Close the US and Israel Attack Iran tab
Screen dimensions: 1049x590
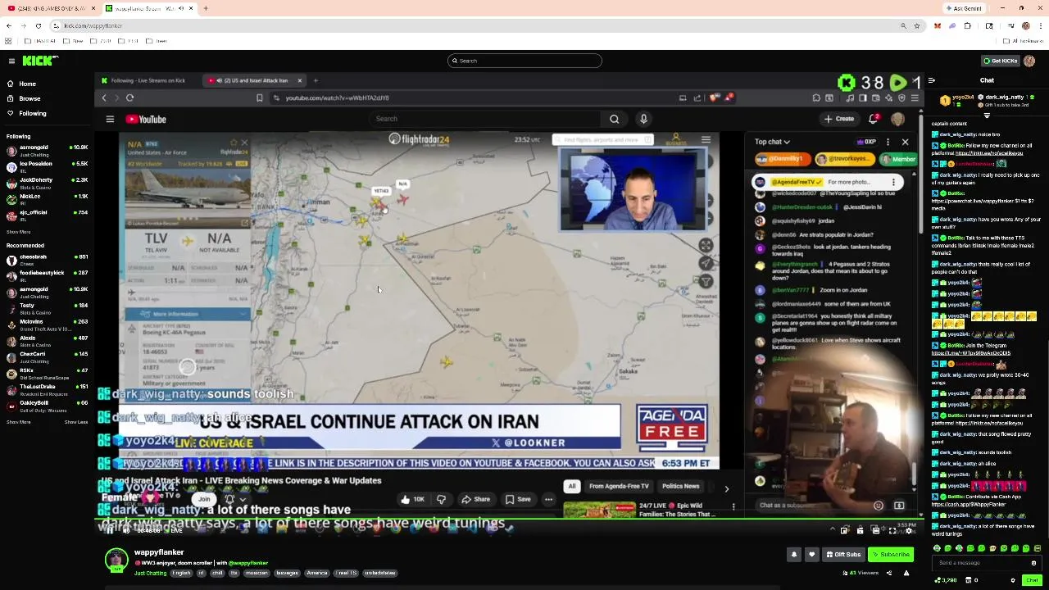pos(300,80)
